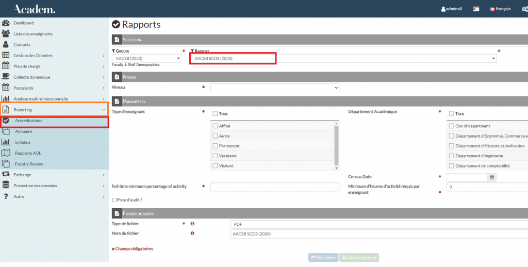
Task: Click the Full time minimum percentage field
Action: (x=274, y=187)
